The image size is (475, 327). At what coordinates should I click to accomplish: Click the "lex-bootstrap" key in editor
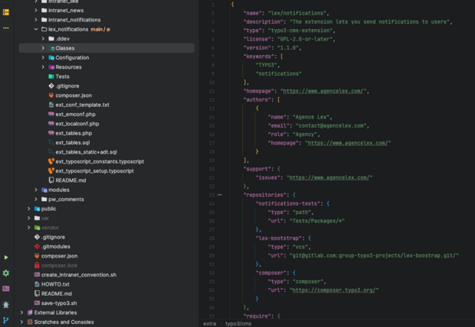click(x=279, y=238)
